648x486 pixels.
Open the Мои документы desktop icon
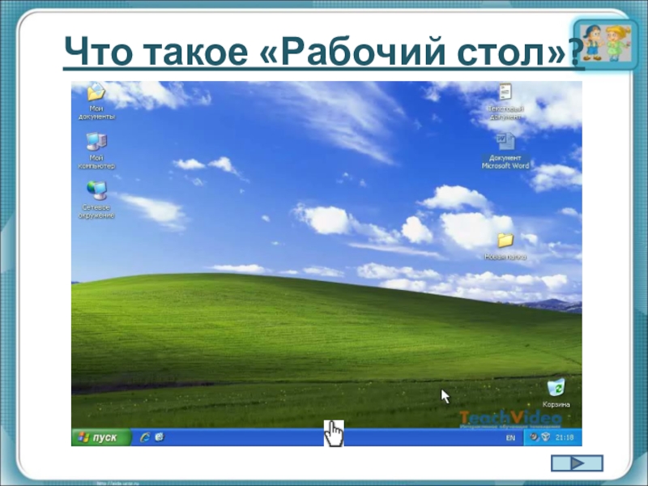pos(96,101)
